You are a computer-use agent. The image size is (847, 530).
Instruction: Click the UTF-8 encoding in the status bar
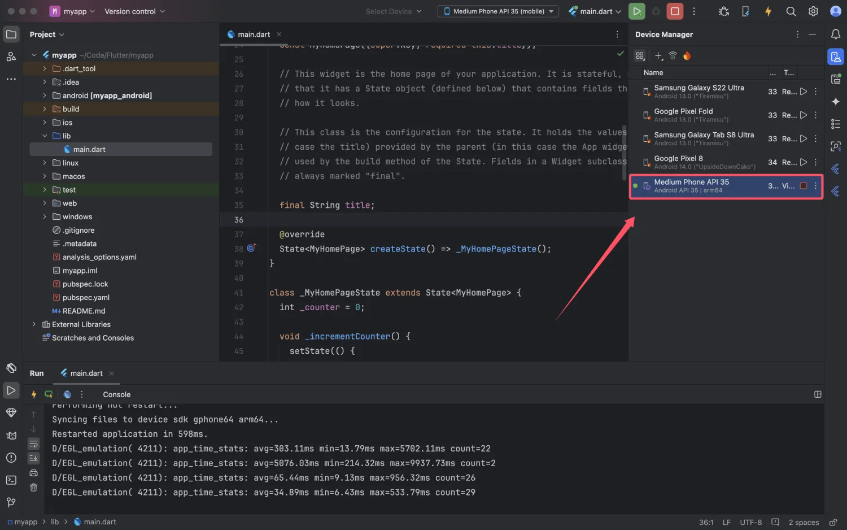[x=751, y=523]
